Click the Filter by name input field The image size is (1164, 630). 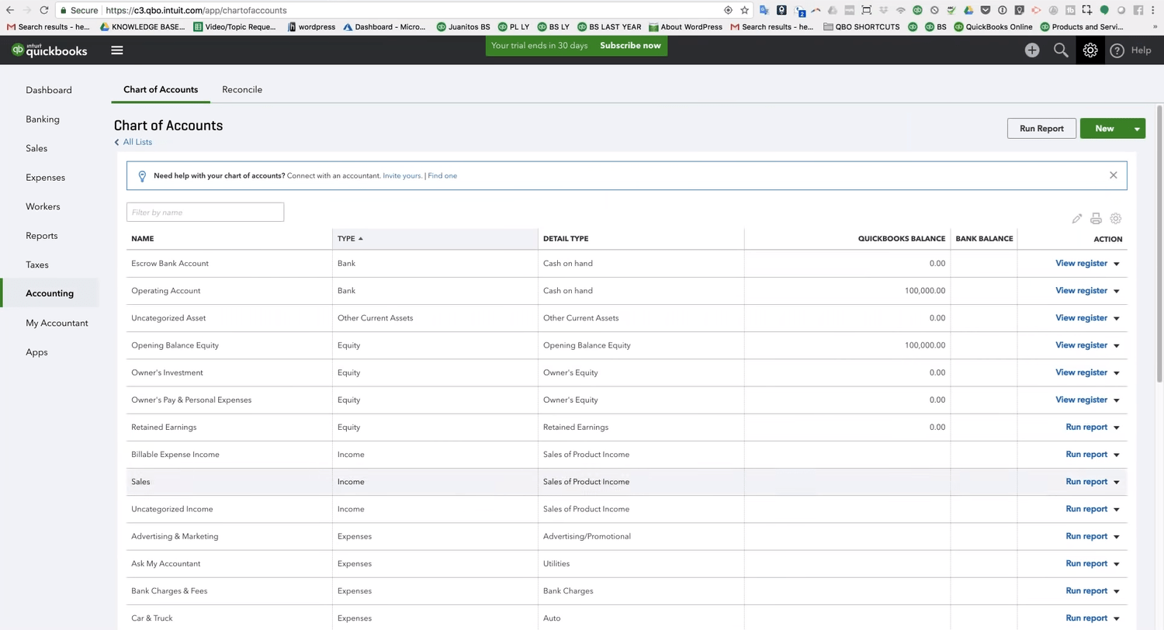point(205,213)
